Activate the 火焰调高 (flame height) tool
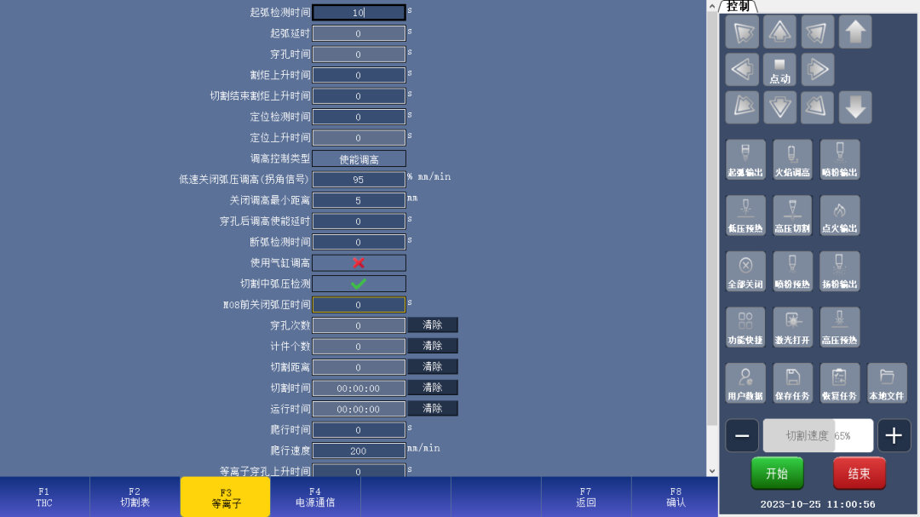This screenshot has height=517, width=920. click(x=792, y=159)
